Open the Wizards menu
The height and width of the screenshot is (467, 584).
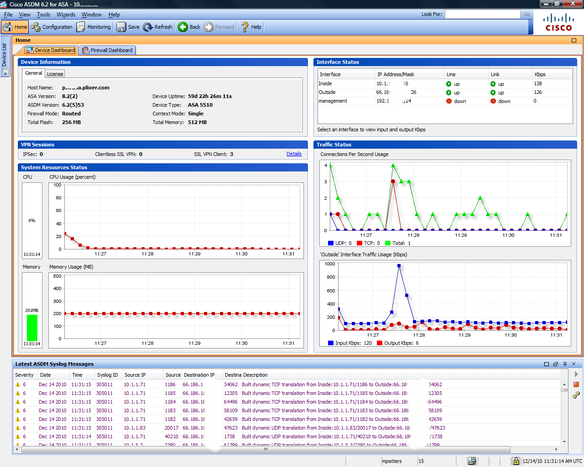point(66,15)
